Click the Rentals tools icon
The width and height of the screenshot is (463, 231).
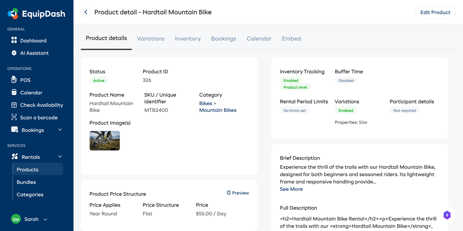coord(15,156)
